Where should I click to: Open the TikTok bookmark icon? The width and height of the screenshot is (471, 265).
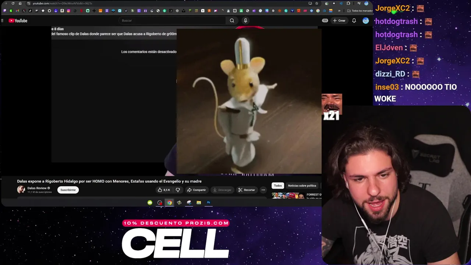click(x=30, y=11)
